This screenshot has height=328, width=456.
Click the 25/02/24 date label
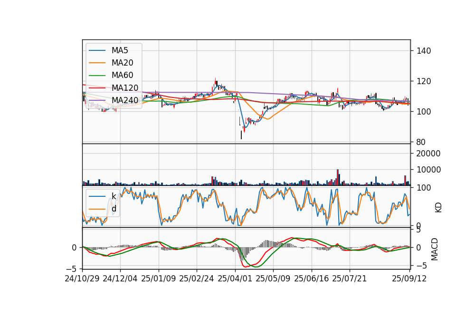(x=197, y=279)
